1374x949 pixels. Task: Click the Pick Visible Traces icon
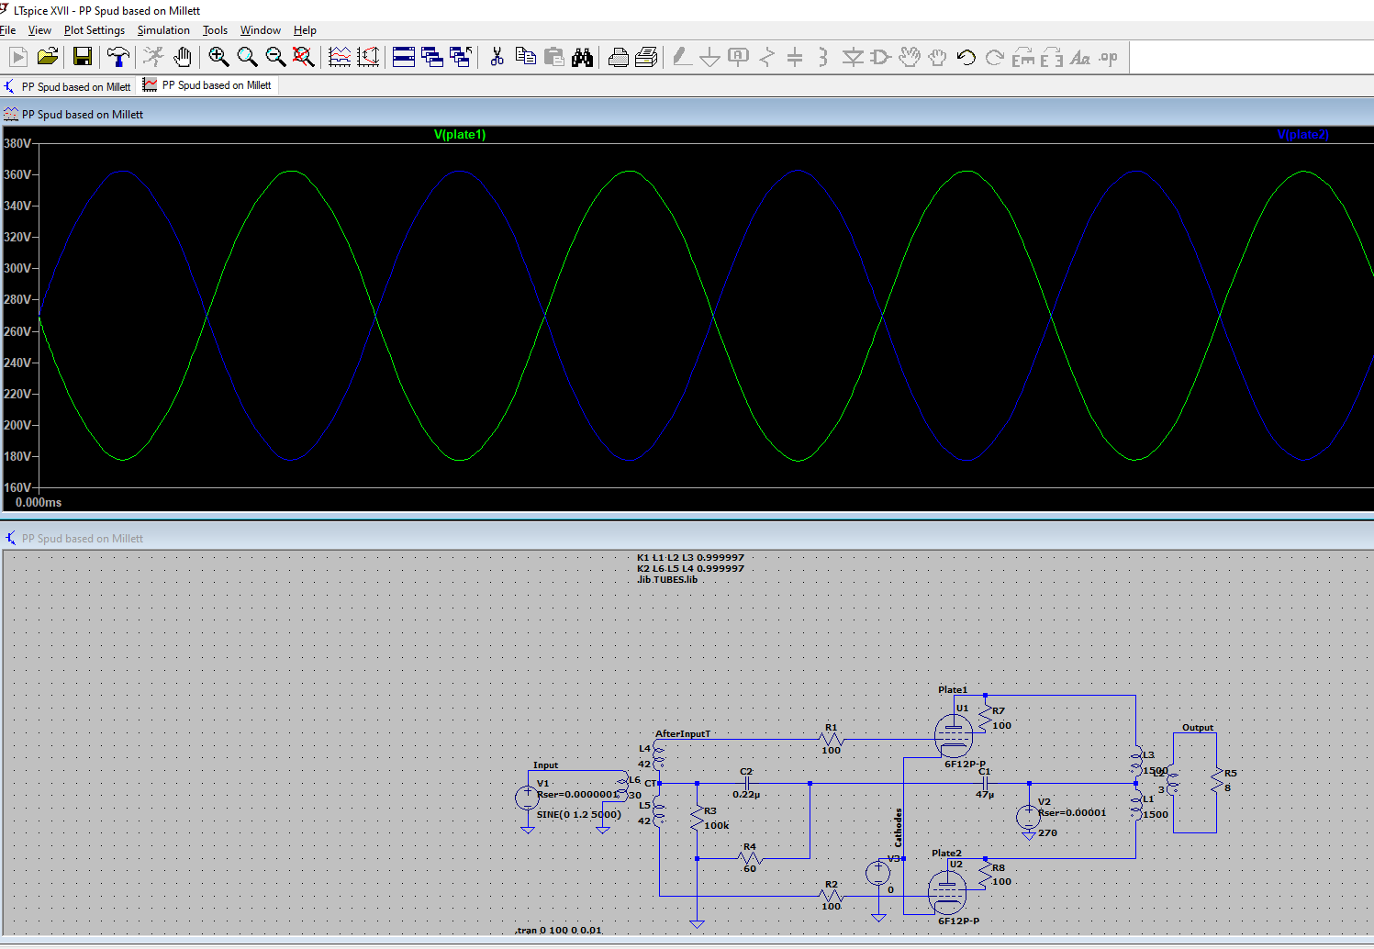coord(340,57)
